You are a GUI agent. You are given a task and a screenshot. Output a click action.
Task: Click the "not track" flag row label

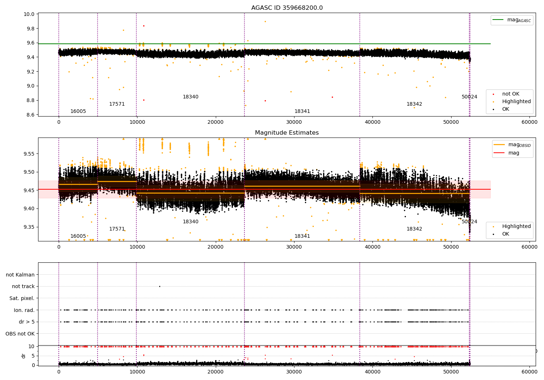click(23, 287)
